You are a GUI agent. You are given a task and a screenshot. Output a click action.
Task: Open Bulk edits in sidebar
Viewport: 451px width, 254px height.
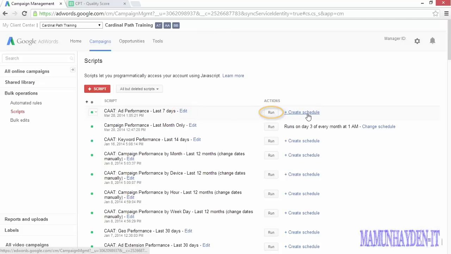[20, 120]
